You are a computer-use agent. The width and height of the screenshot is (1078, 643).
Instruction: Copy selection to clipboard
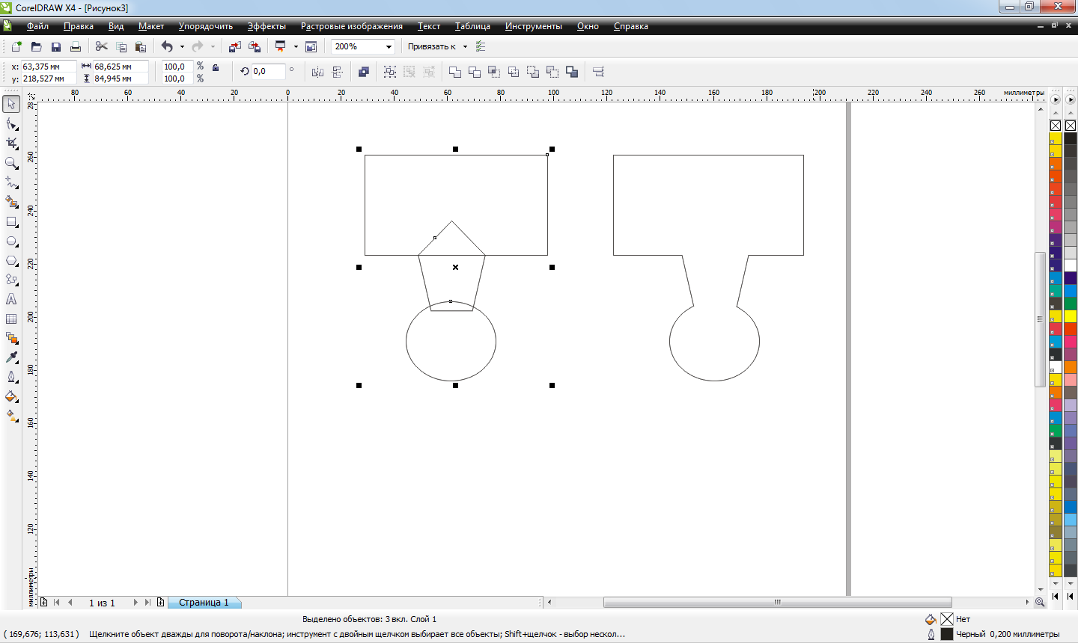[121, 46]
